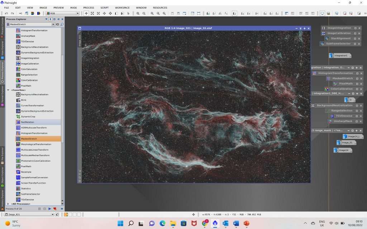The image size is (367, 229).
Task: Open MultiscaleLinearTransform in Favorites
Action: click(x=35, y=150)
